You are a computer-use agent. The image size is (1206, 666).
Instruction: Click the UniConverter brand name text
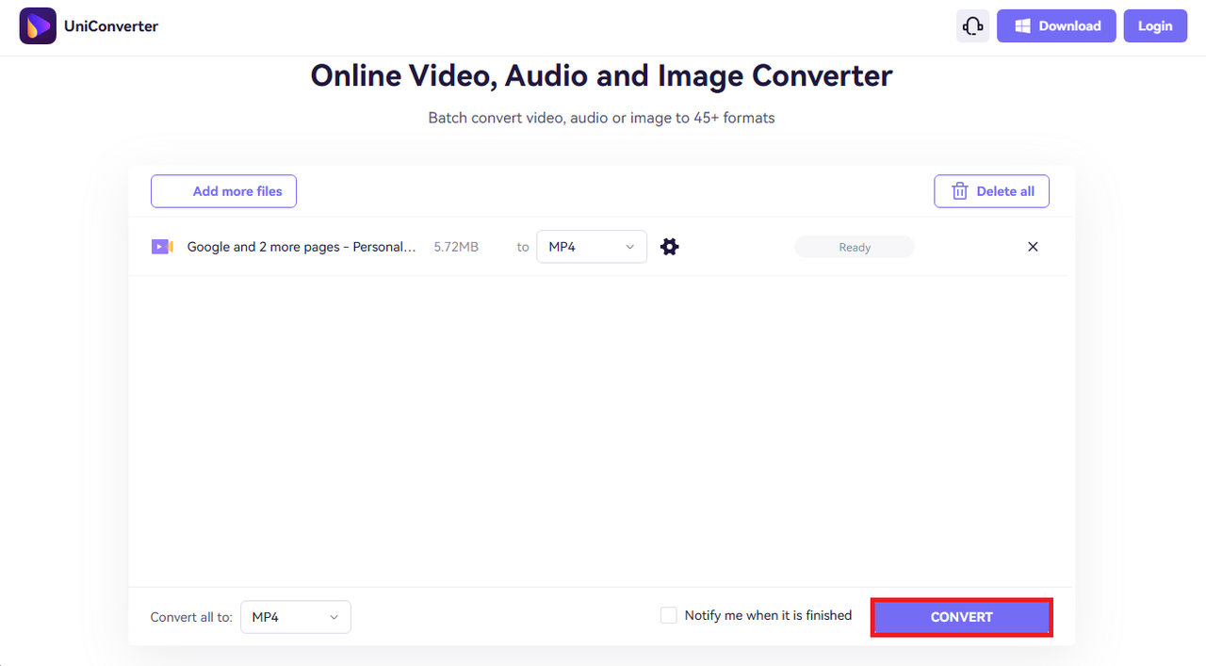click(x=111, y=26)
